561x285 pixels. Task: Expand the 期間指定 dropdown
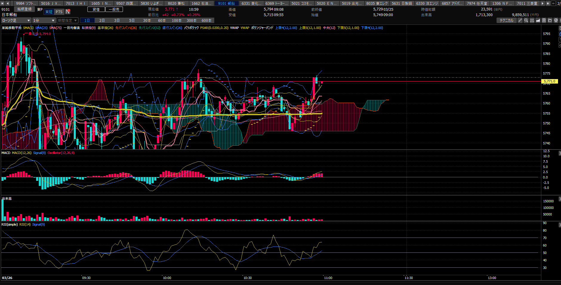67,20
